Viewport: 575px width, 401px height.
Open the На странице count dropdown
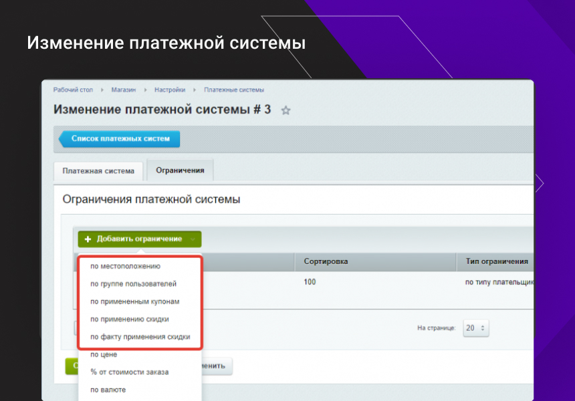[x=477, y=328]
